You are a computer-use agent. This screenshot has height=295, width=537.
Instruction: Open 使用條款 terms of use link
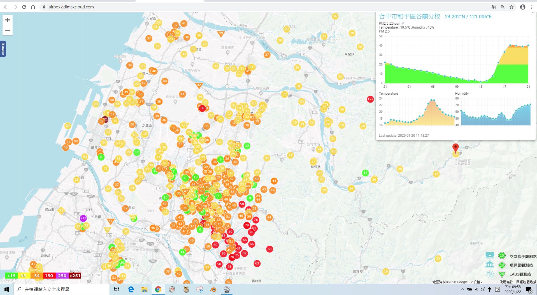click(x=506, y=282)
